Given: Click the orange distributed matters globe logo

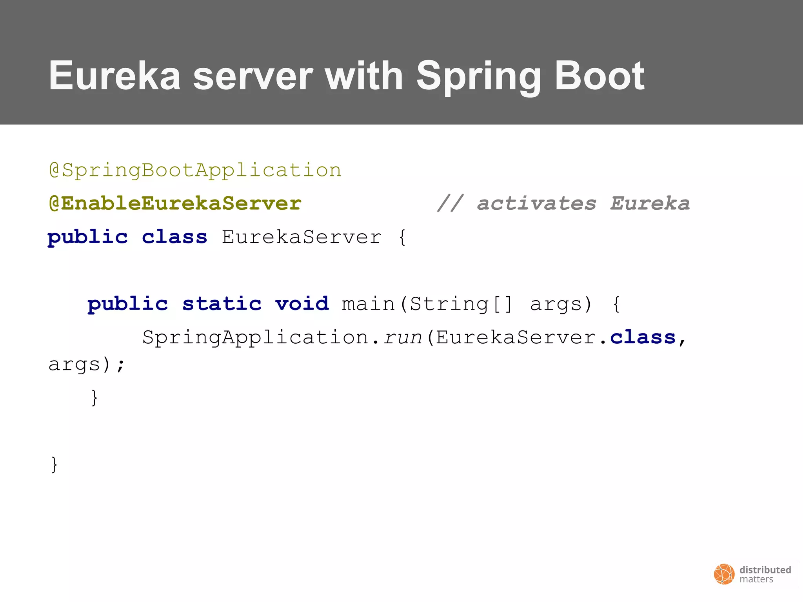Looking at the screenshot, I should [724, 574].
